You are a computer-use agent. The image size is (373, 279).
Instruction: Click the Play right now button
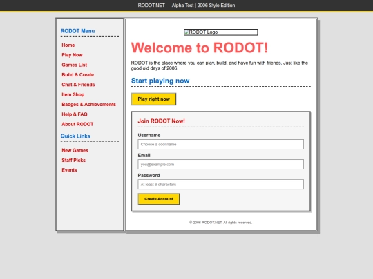point(153,99)
